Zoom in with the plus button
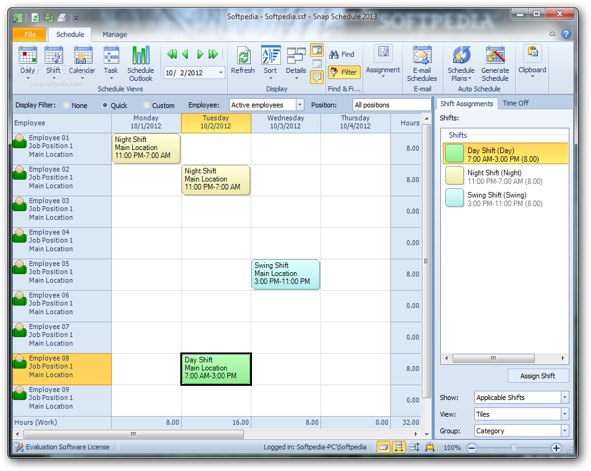The width and height of the screenshot is (591, 471). [556, 448]
